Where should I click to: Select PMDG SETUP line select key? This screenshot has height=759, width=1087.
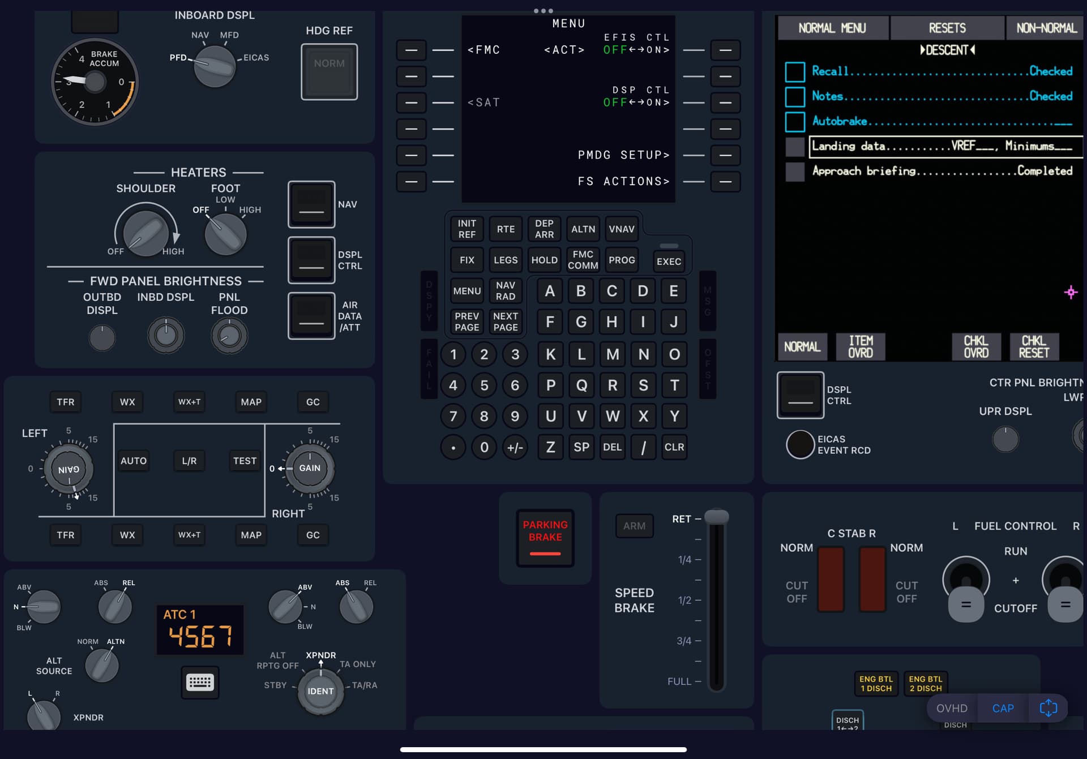(x=725, y=155)
